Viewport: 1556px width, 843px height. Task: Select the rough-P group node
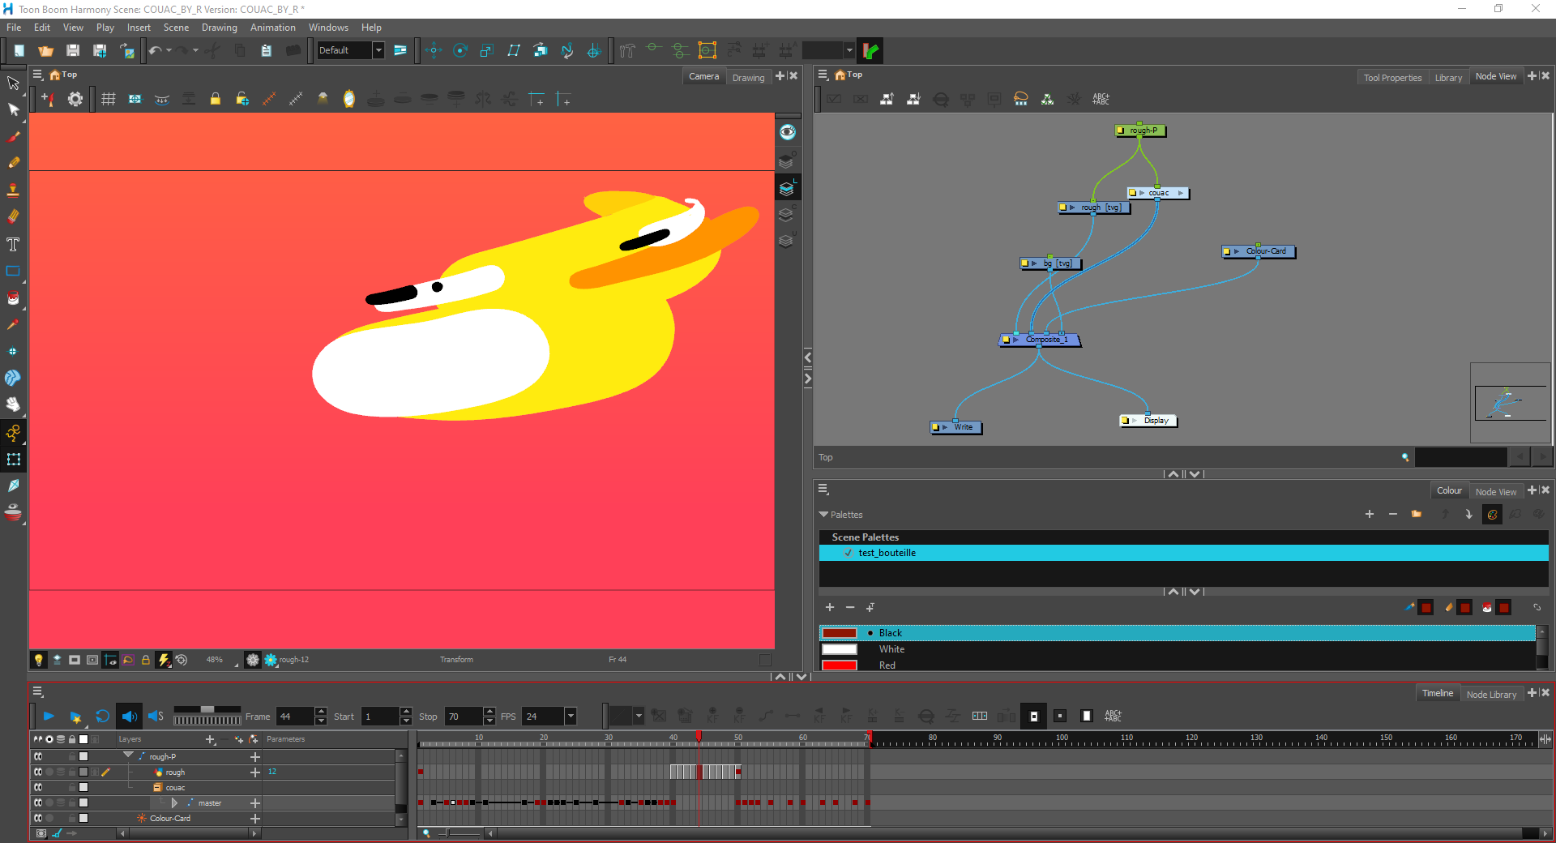click(x=1141, y=131)
